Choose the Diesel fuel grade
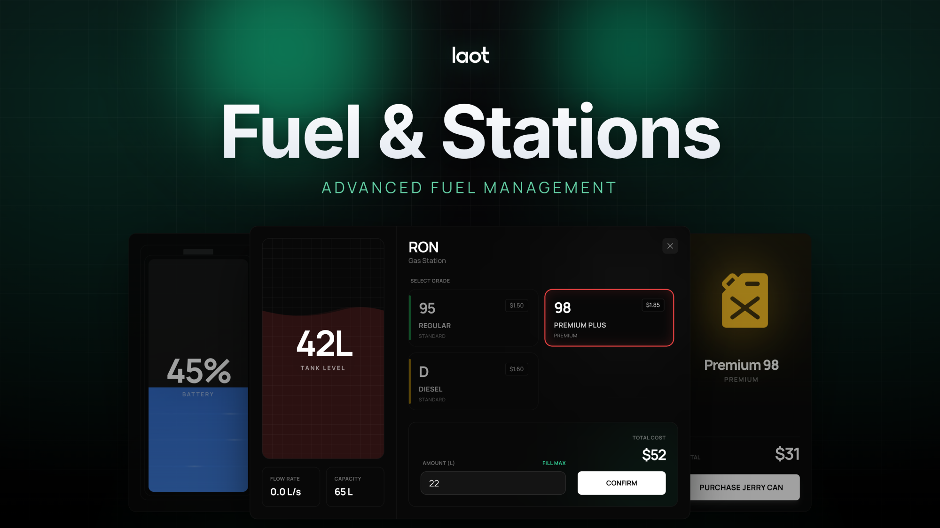This screenshot has height=528, width=940. click(473, 382)
